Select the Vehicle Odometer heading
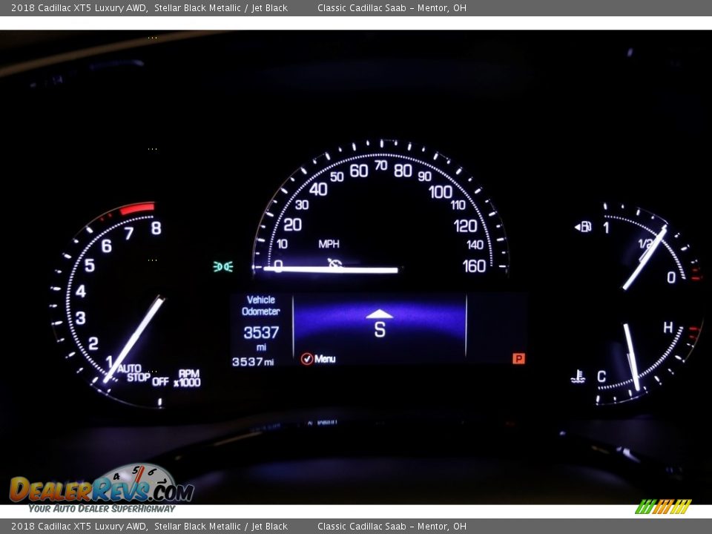712x534 pixels. [x=261, y=306]
